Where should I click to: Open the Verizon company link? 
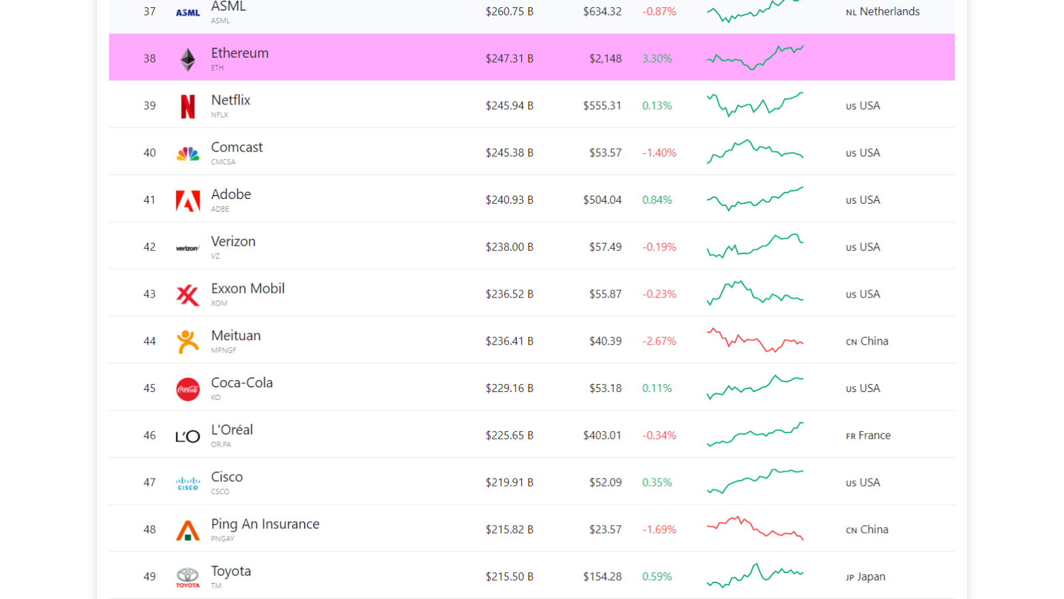coord(233,242)
